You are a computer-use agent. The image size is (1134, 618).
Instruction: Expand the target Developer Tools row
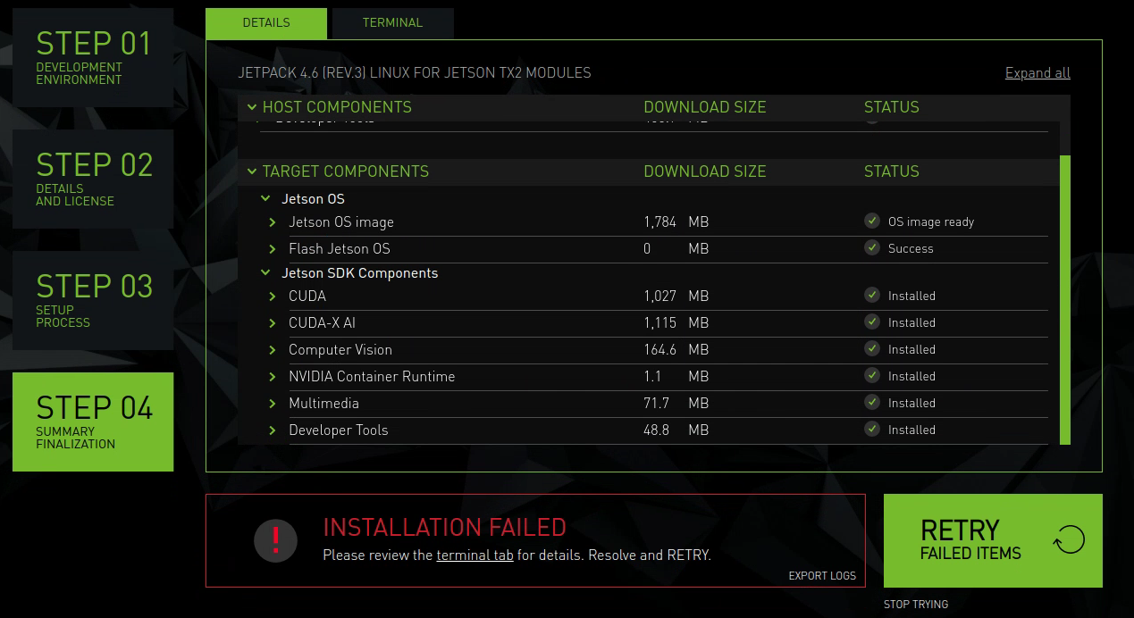click(273, 430)
